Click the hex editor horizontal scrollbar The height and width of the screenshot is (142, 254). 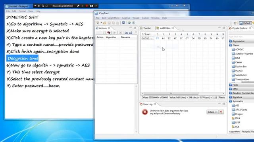point(171,93)
